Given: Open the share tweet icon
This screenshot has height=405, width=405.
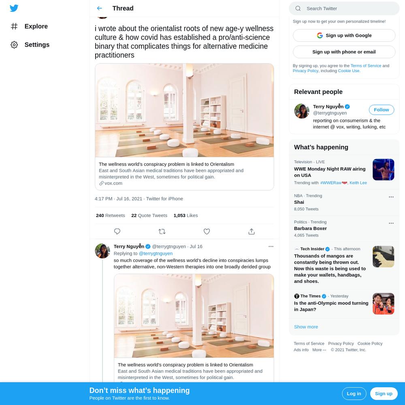Looking at the screenshot, I should point(252,231).
